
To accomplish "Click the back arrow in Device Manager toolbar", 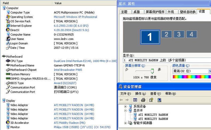I will click(121, 100).
